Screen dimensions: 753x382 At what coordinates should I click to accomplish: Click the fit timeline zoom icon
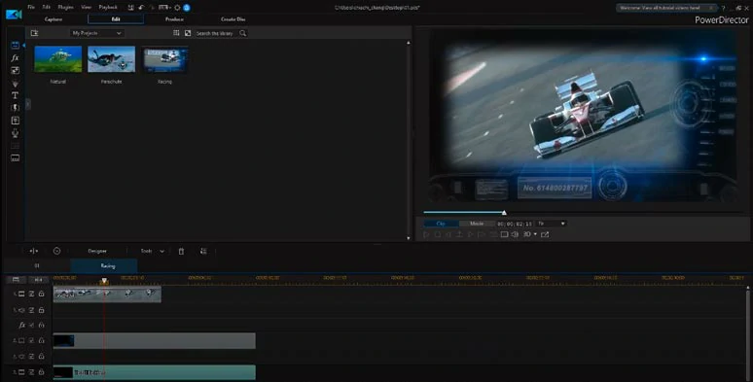(x=39, y=279)
